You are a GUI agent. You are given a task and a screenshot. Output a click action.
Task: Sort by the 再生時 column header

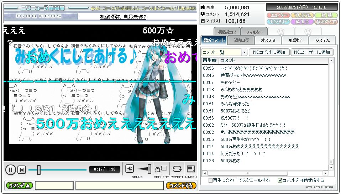pyautogui.click(x=210, y=60)
